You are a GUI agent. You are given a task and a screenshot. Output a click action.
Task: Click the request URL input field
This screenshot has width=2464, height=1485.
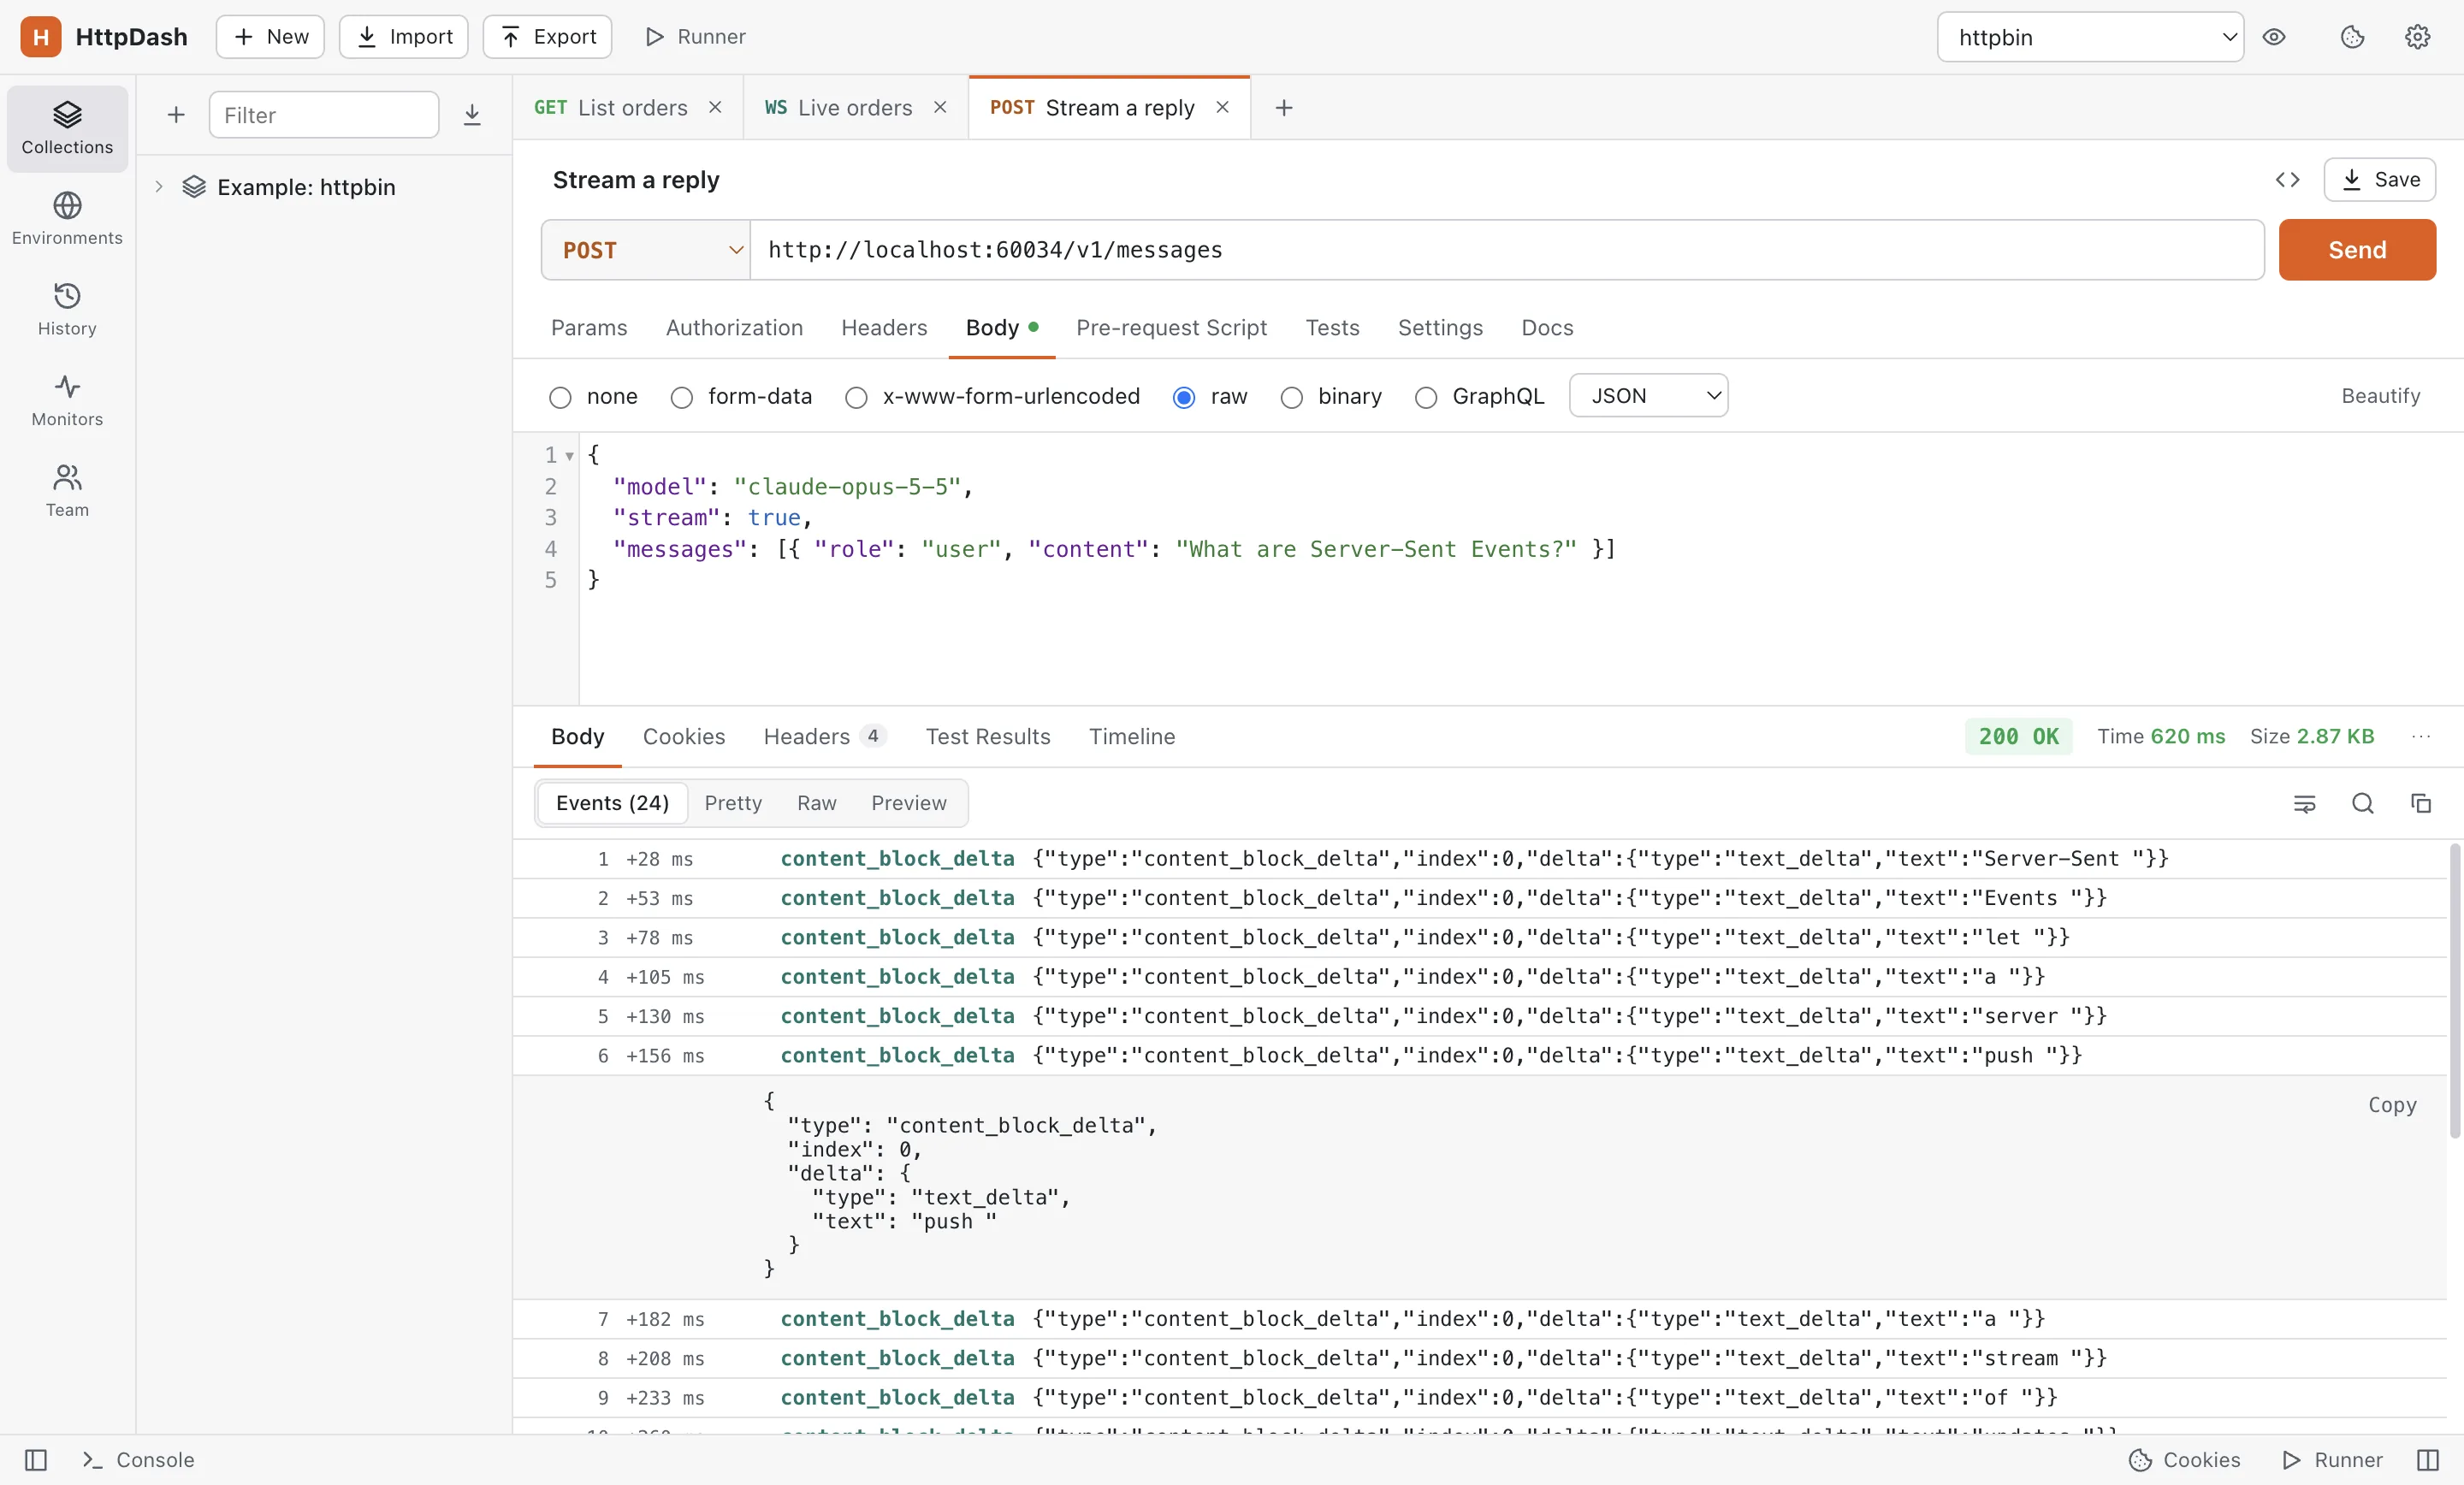1507,250
